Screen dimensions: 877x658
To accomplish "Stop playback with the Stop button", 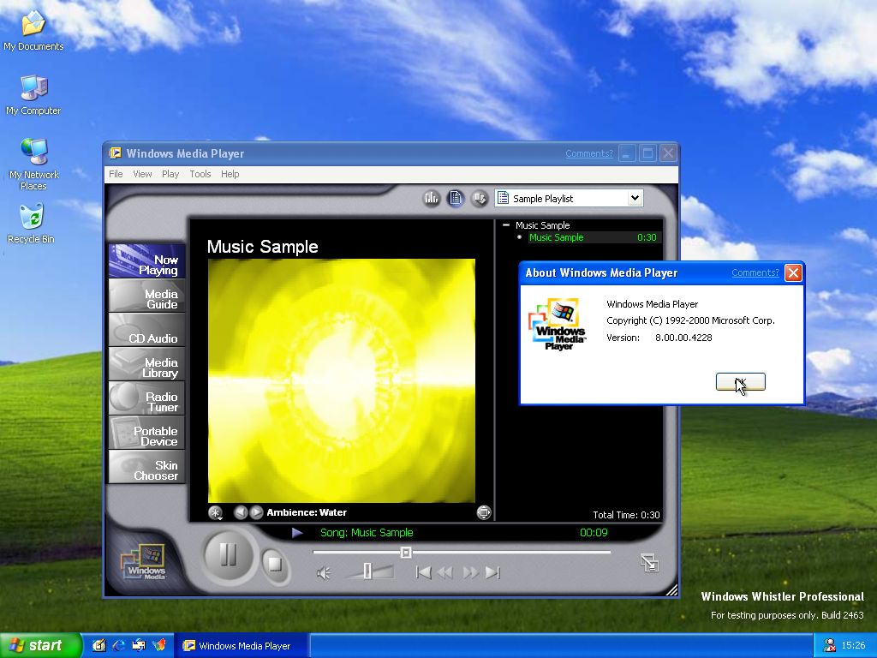I will tap(273, 564).
